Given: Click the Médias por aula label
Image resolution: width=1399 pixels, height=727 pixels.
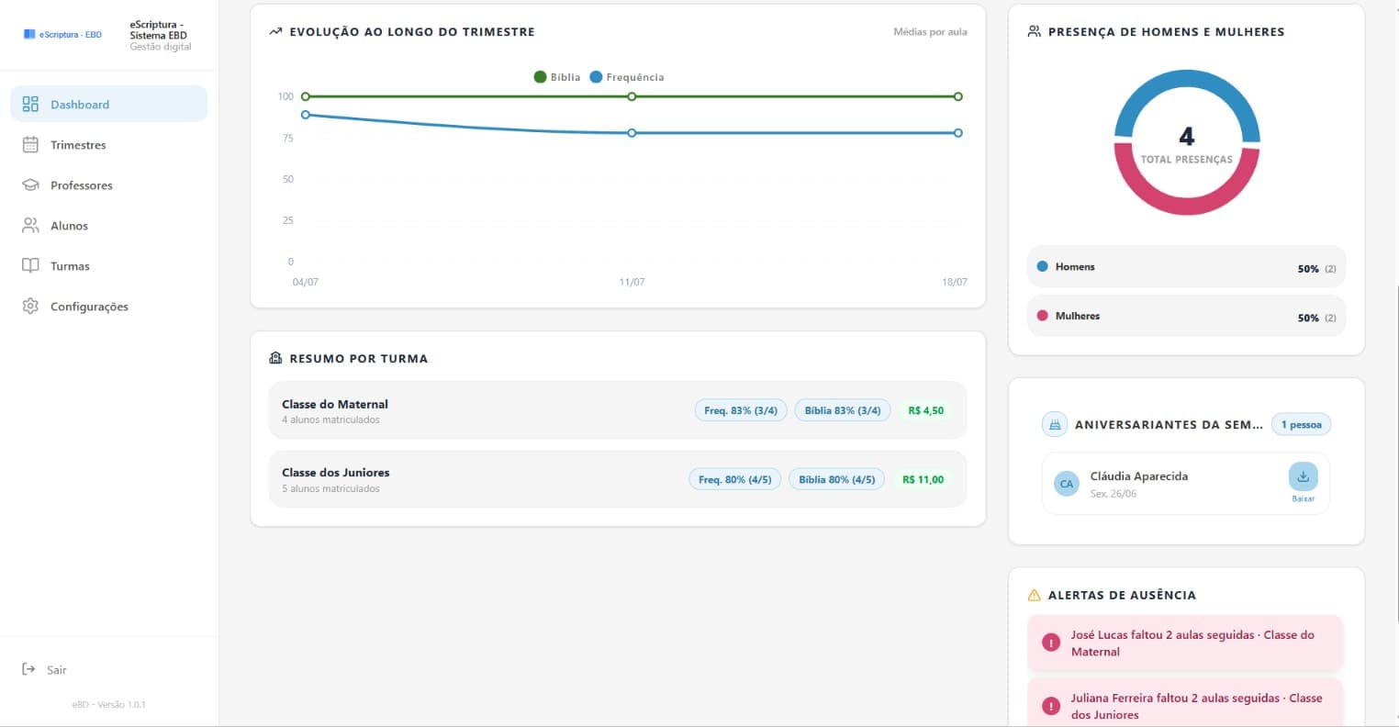Looking at the screenshot, I should 930,31.
